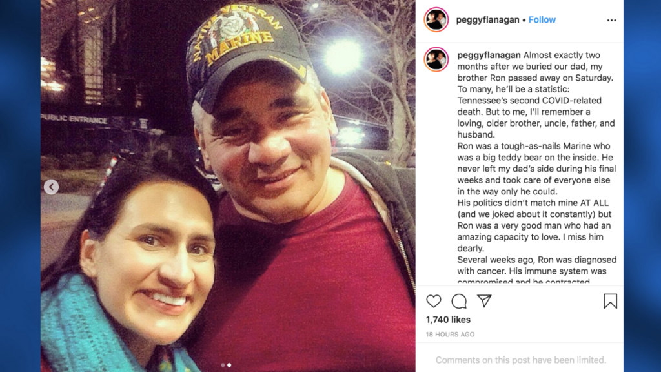The width and height of the screenshot is (661, 372).
Task: Open peggyflanagan header profile picture
Action: click(x=436, y=19)
